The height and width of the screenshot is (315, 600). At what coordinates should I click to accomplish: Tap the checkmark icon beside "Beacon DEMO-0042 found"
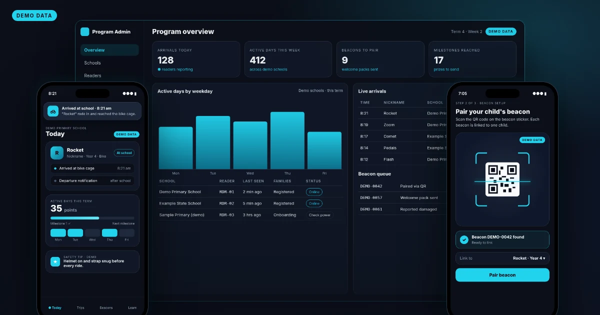click(x=464, y=239)
